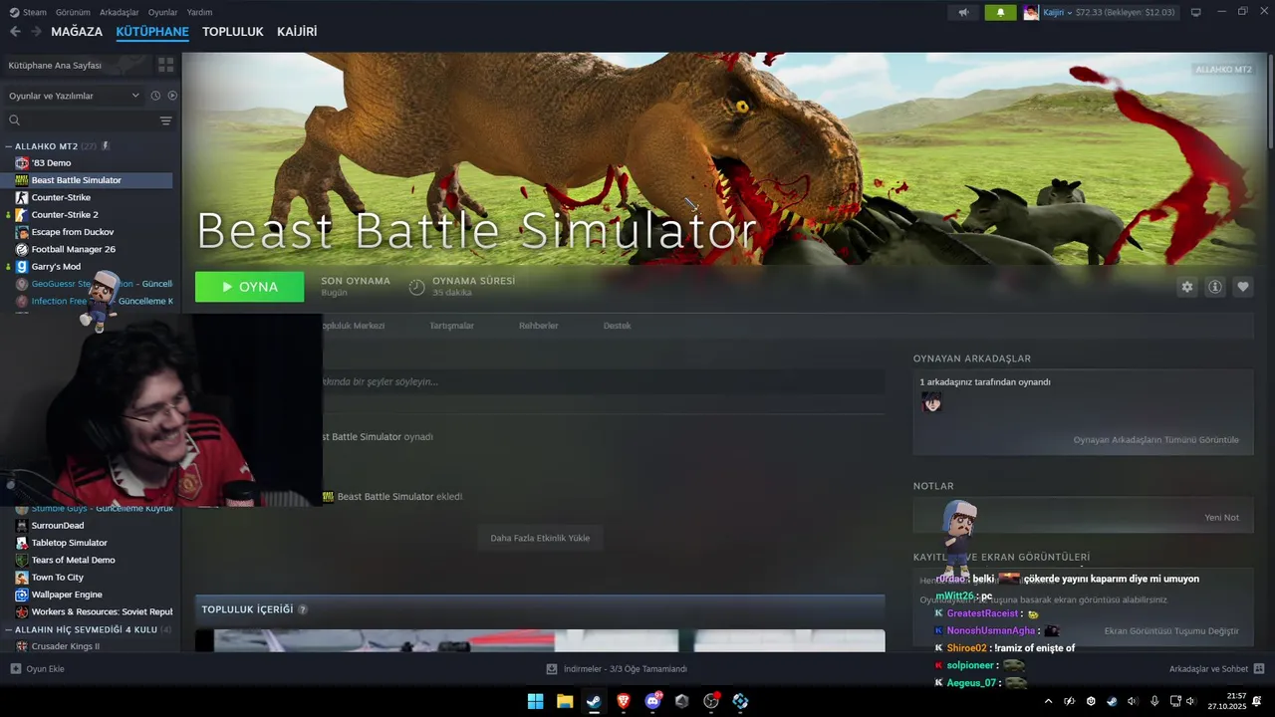Switch to the KÜTÜPHANE tab
Screen dimensions: 1275x717
(x=152, y=32)
